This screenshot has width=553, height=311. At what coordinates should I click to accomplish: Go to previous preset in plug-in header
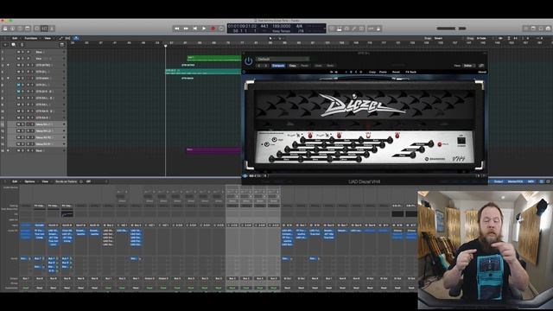click(x=259, y=66)
